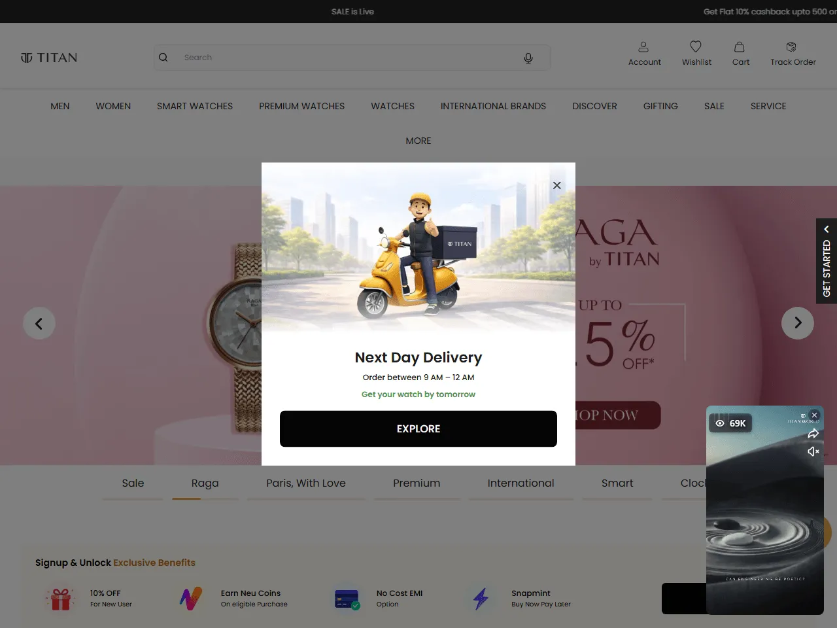This screenshot has height=628, width=837.
Task: Click 'Buy Now Pay Later' text
Action: tap(541, 604)
